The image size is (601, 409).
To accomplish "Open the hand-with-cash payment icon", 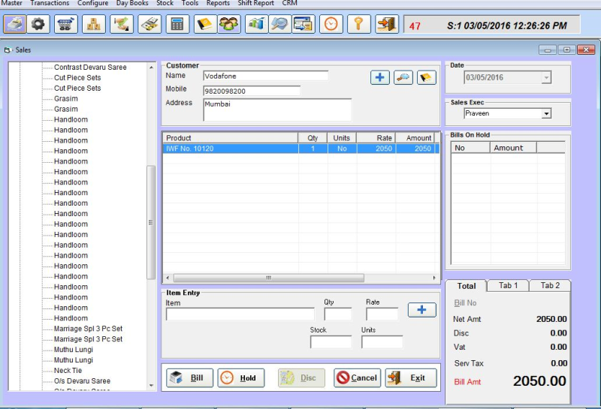I will (x=122, y=25).
